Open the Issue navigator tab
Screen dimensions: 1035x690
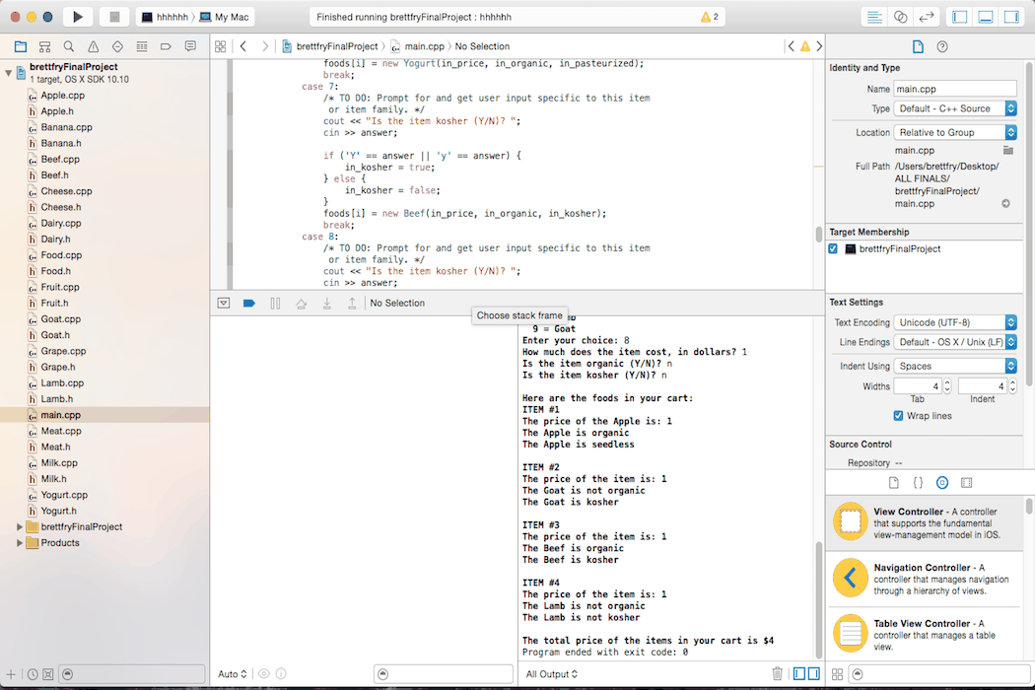[x=93, y=46]
